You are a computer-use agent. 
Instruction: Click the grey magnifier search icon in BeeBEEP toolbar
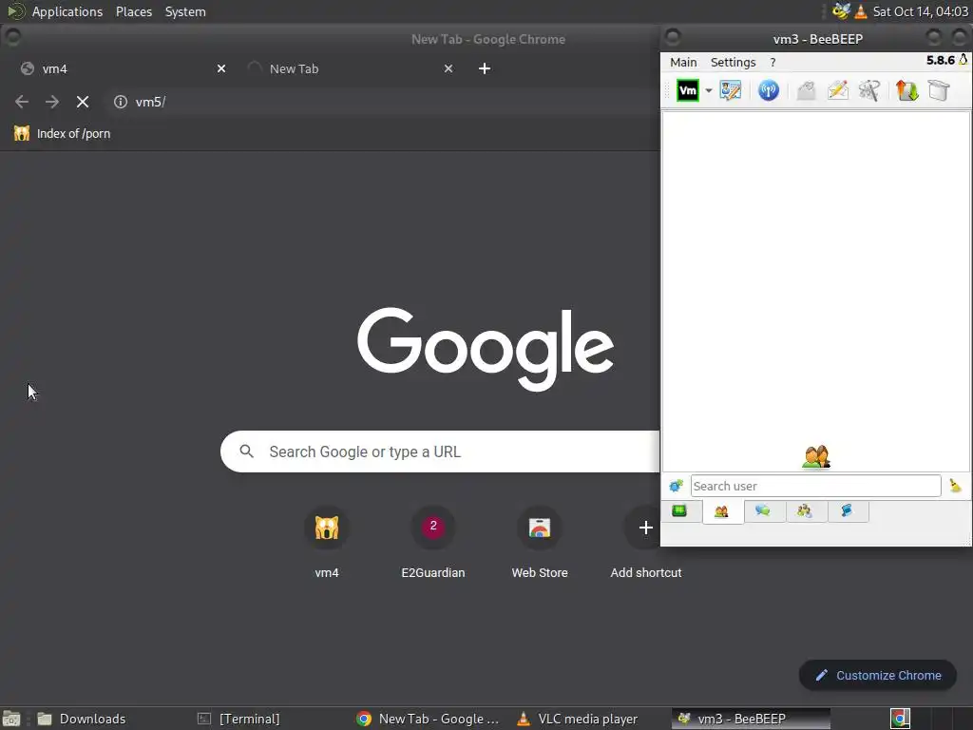(x=868, y=90)
